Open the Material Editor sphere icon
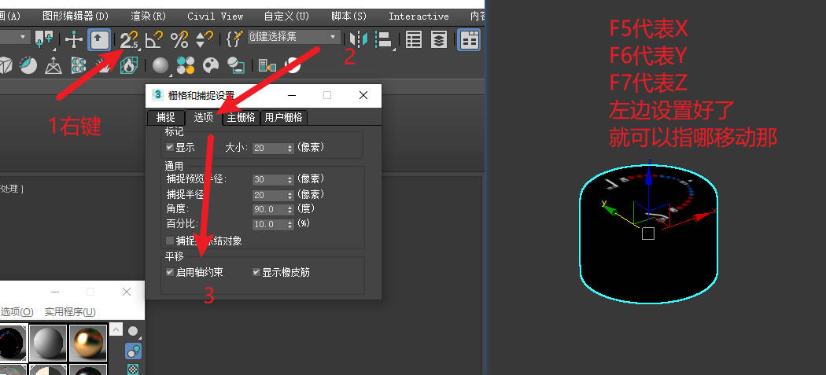Viewport: 826px width, 375px height. click(x=160, y=66)
